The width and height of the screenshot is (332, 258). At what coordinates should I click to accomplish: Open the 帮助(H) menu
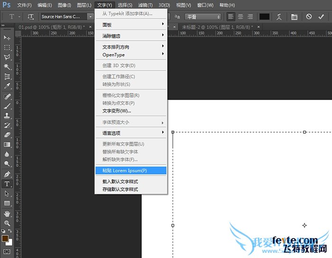pos(227,5)
